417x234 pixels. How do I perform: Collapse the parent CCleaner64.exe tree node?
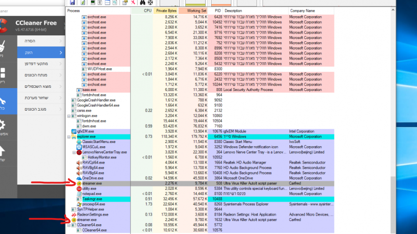pyautogui.click(x=69, y=225)
